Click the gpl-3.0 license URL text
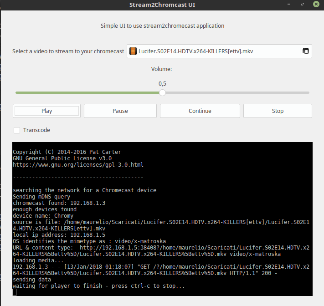324x306 pixels. (78, 165)
